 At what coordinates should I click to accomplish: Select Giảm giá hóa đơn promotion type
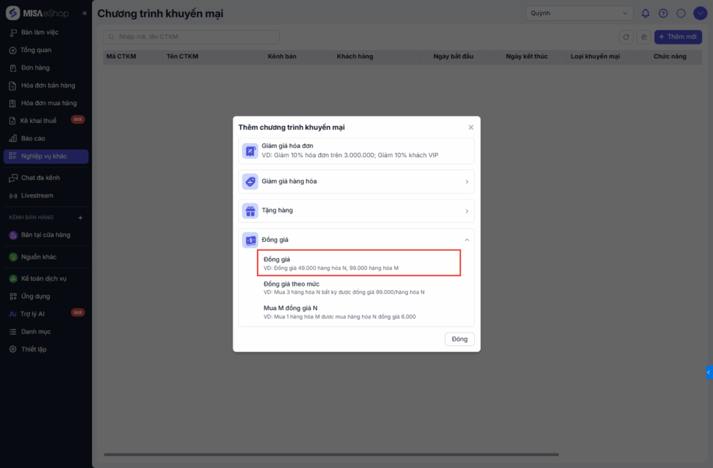pos(356,151)
